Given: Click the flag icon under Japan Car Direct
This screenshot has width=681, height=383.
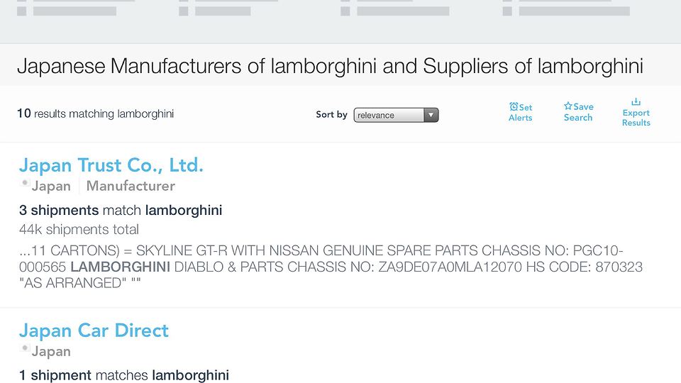Looking at the screenshot, I should (25, 349).
